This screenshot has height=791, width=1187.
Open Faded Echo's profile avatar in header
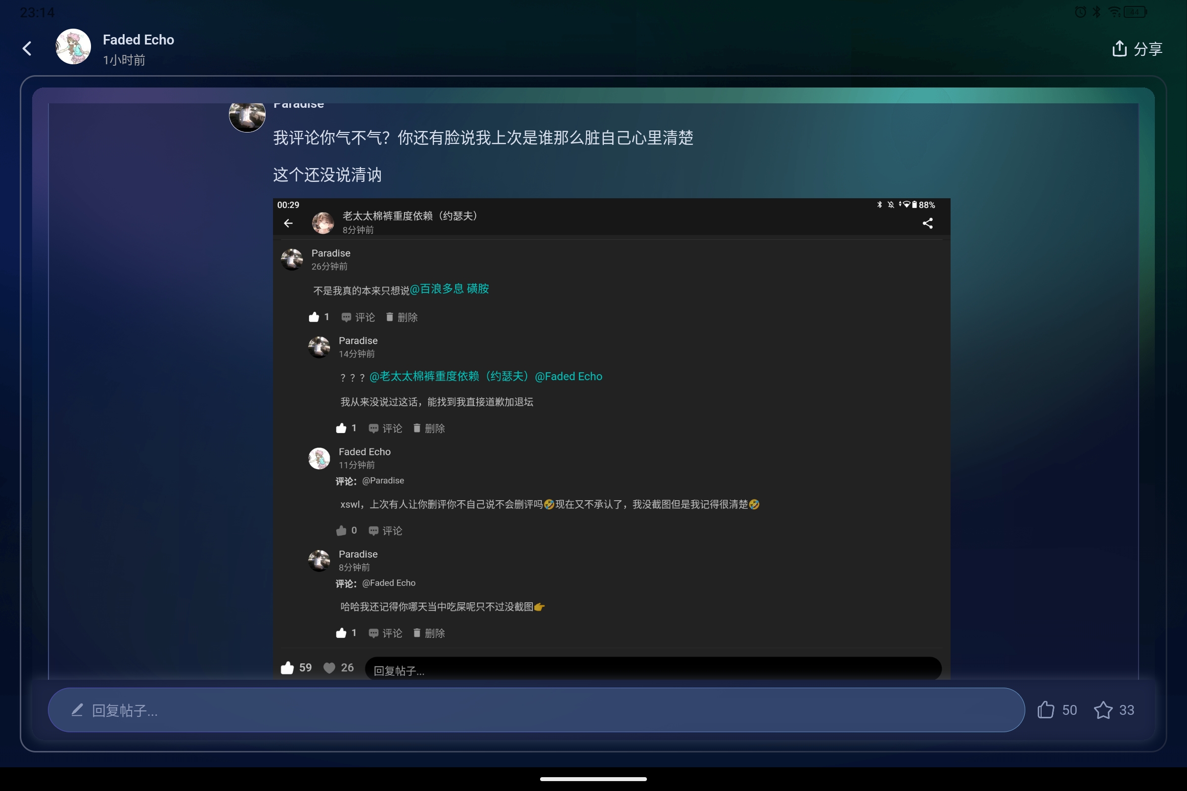(73, 46)
